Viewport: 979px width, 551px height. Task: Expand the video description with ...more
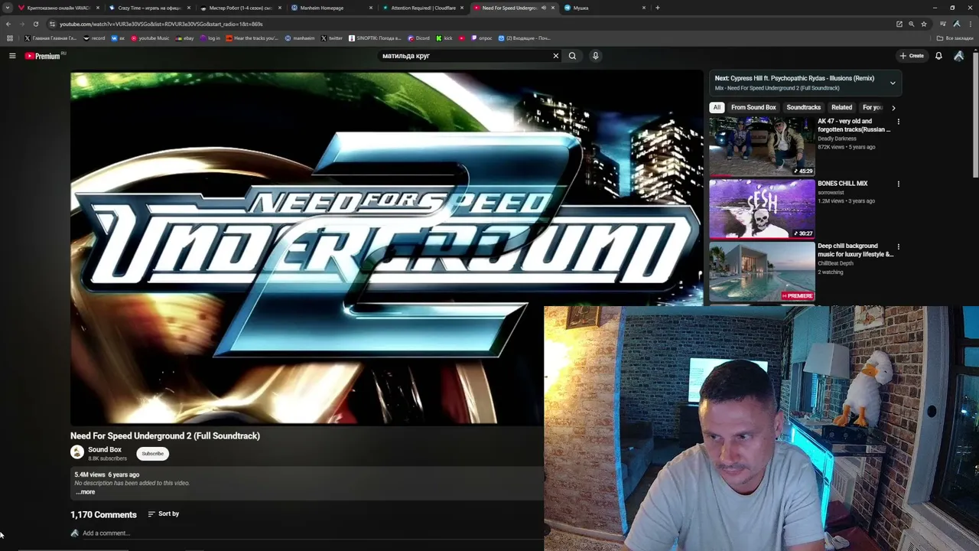tap(86, 492)
